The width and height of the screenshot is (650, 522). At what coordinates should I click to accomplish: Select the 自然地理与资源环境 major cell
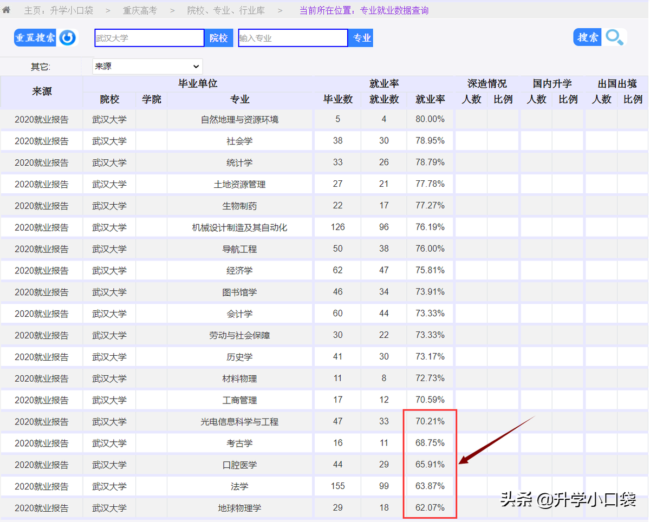pos(240,119)
